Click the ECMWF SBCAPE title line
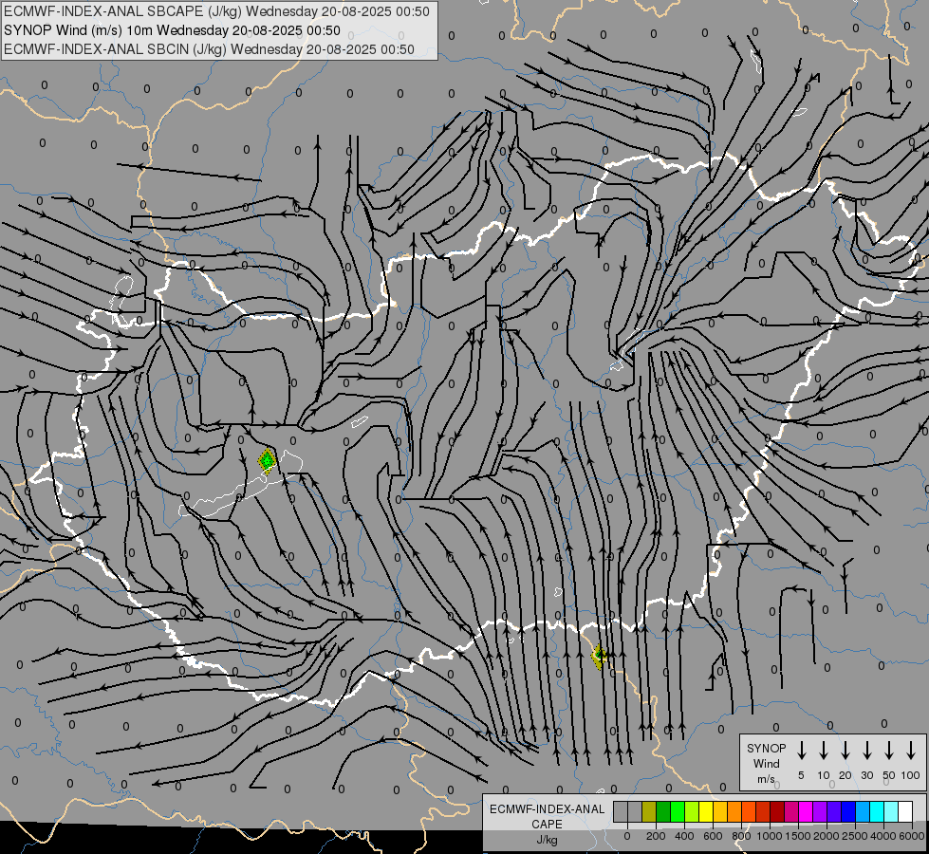The width and height of the screenshot is (929, 854). (216, 11)
